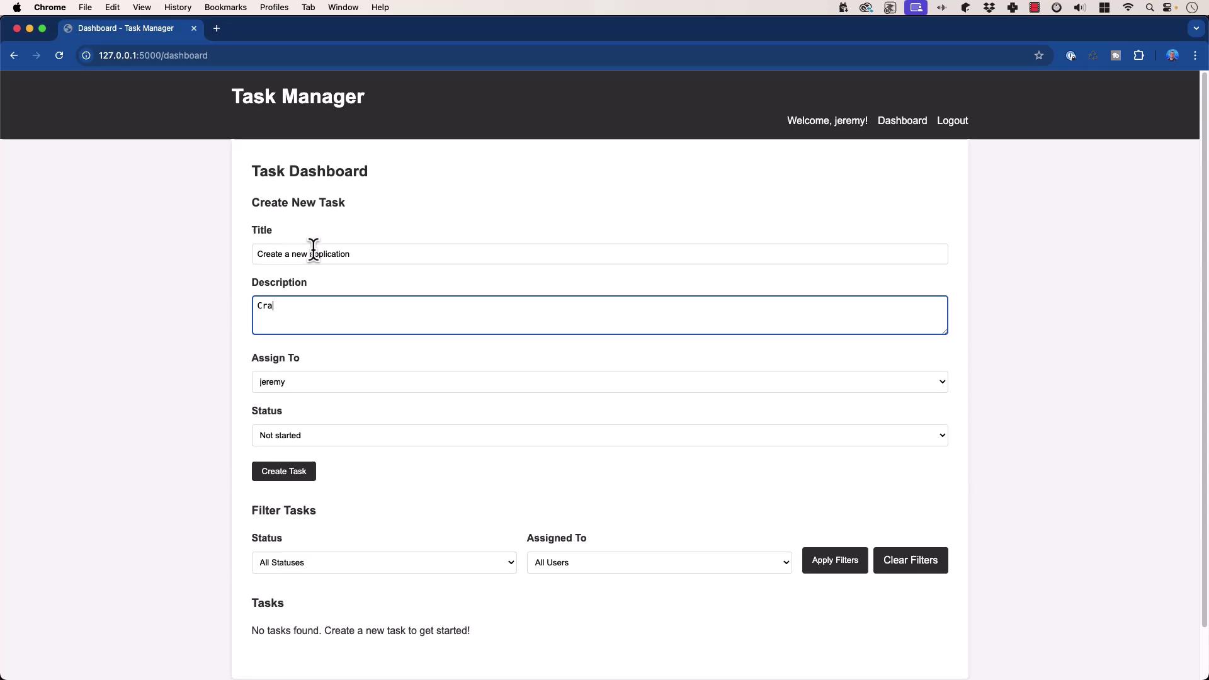The width and height of the screenshot is (1209, 680).
Task: Open the Bookmarks menu
Action: [x=225, y=8]
